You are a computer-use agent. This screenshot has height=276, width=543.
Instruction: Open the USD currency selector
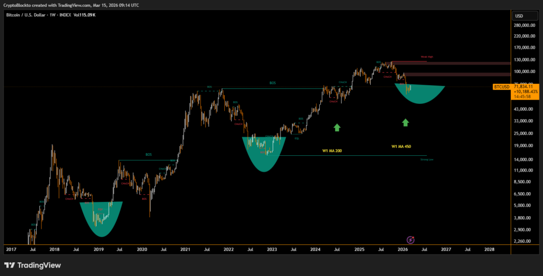click(x=519, y=16)
